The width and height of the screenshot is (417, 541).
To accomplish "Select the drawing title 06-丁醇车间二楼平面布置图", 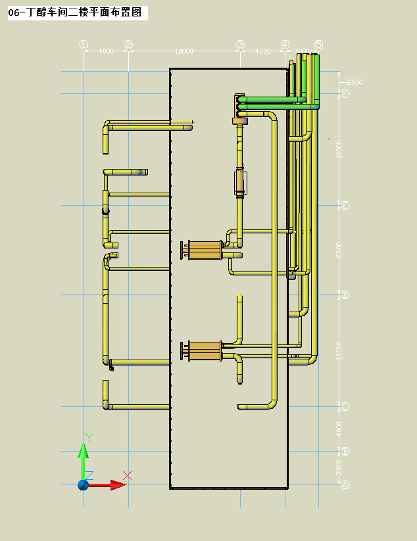I will coord(75,12).
